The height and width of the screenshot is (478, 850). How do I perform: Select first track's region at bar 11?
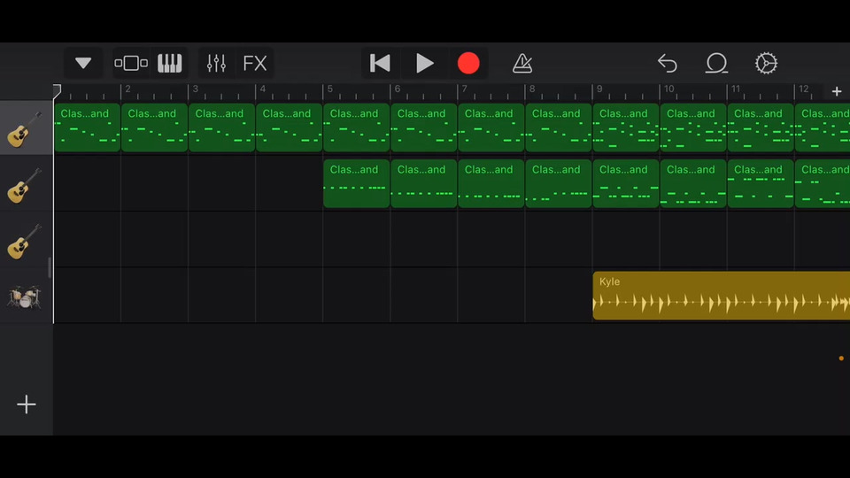pyautogui.click(x=761, y=127)
